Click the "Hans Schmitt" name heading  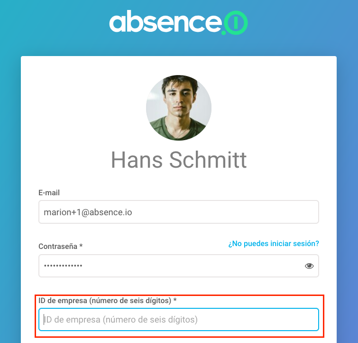point(179,160)
